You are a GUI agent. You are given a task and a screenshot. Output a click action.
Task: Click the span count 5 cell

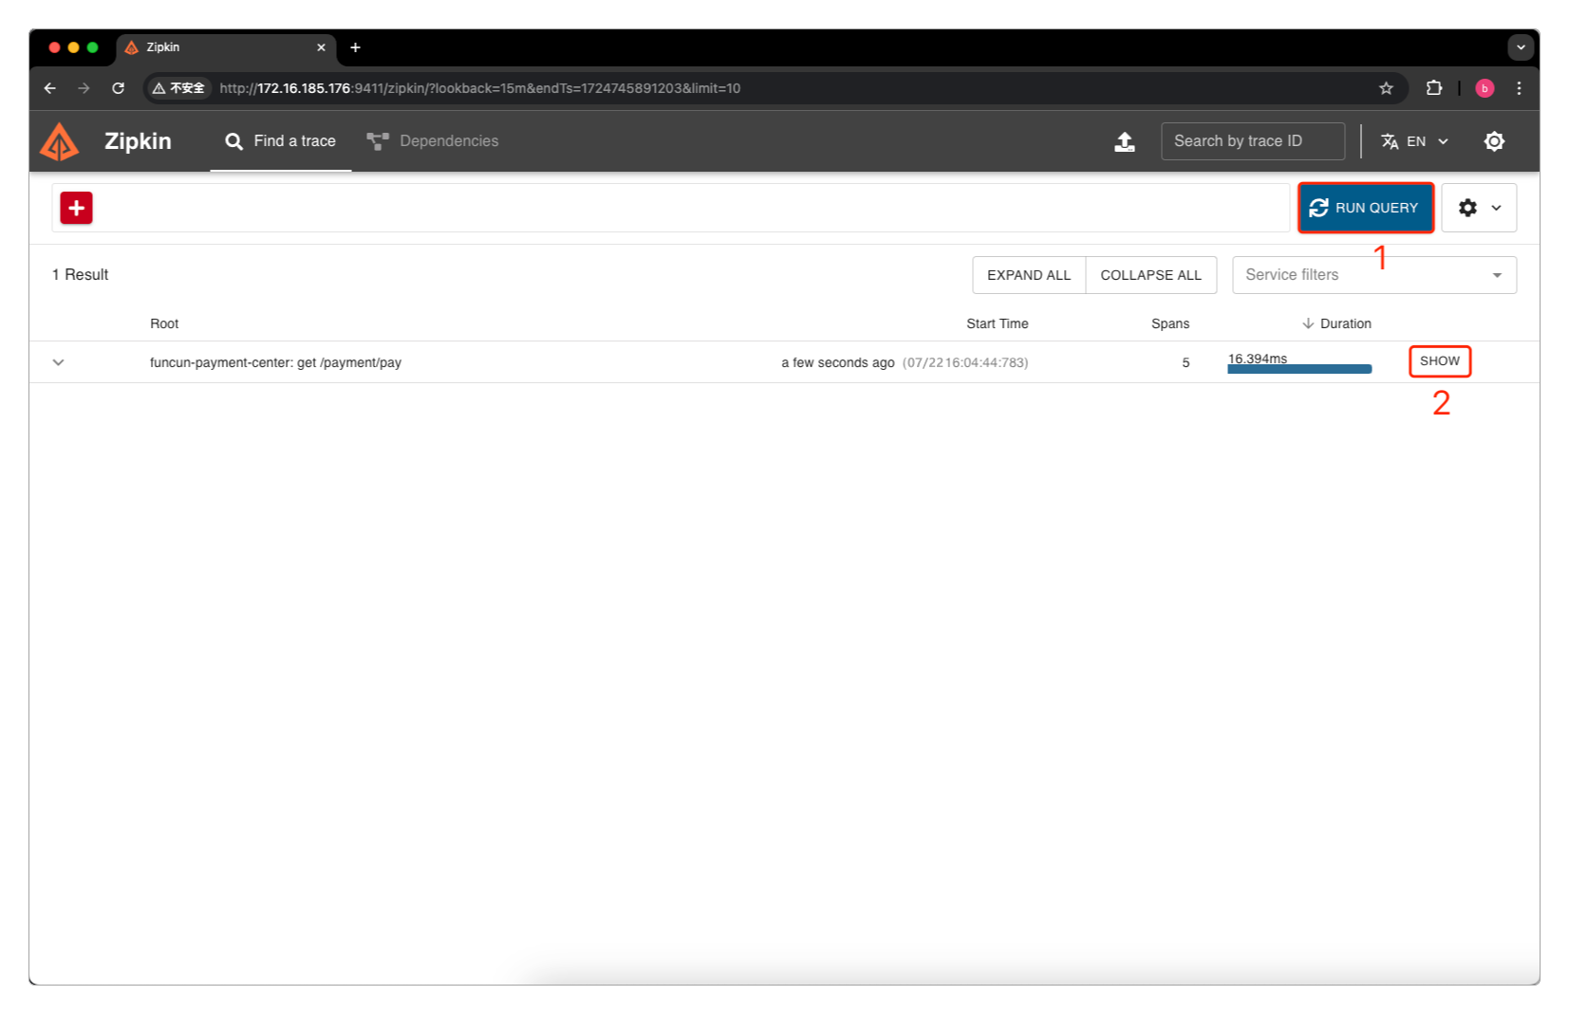coord(1186,362)
